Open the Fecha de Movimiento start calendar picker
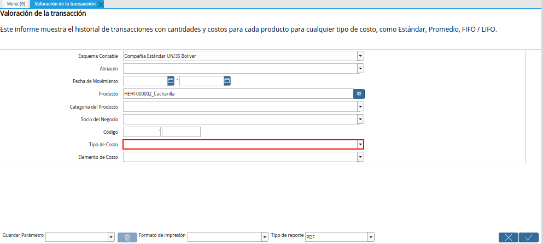The image size is (543, 244). pos(171,81)
